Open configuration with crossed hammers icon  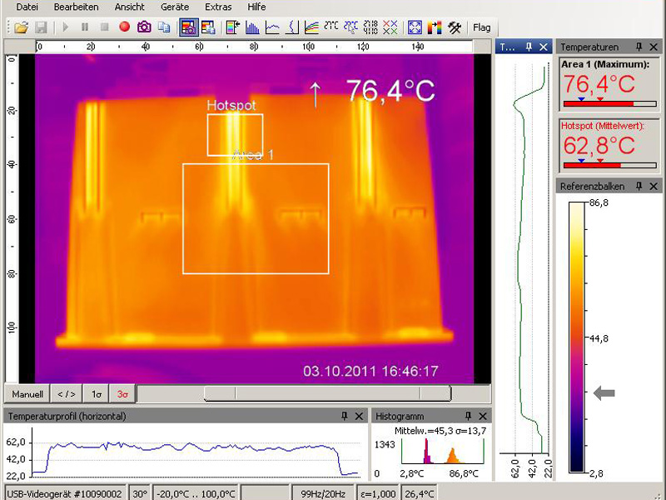click(x=455, y=27)
